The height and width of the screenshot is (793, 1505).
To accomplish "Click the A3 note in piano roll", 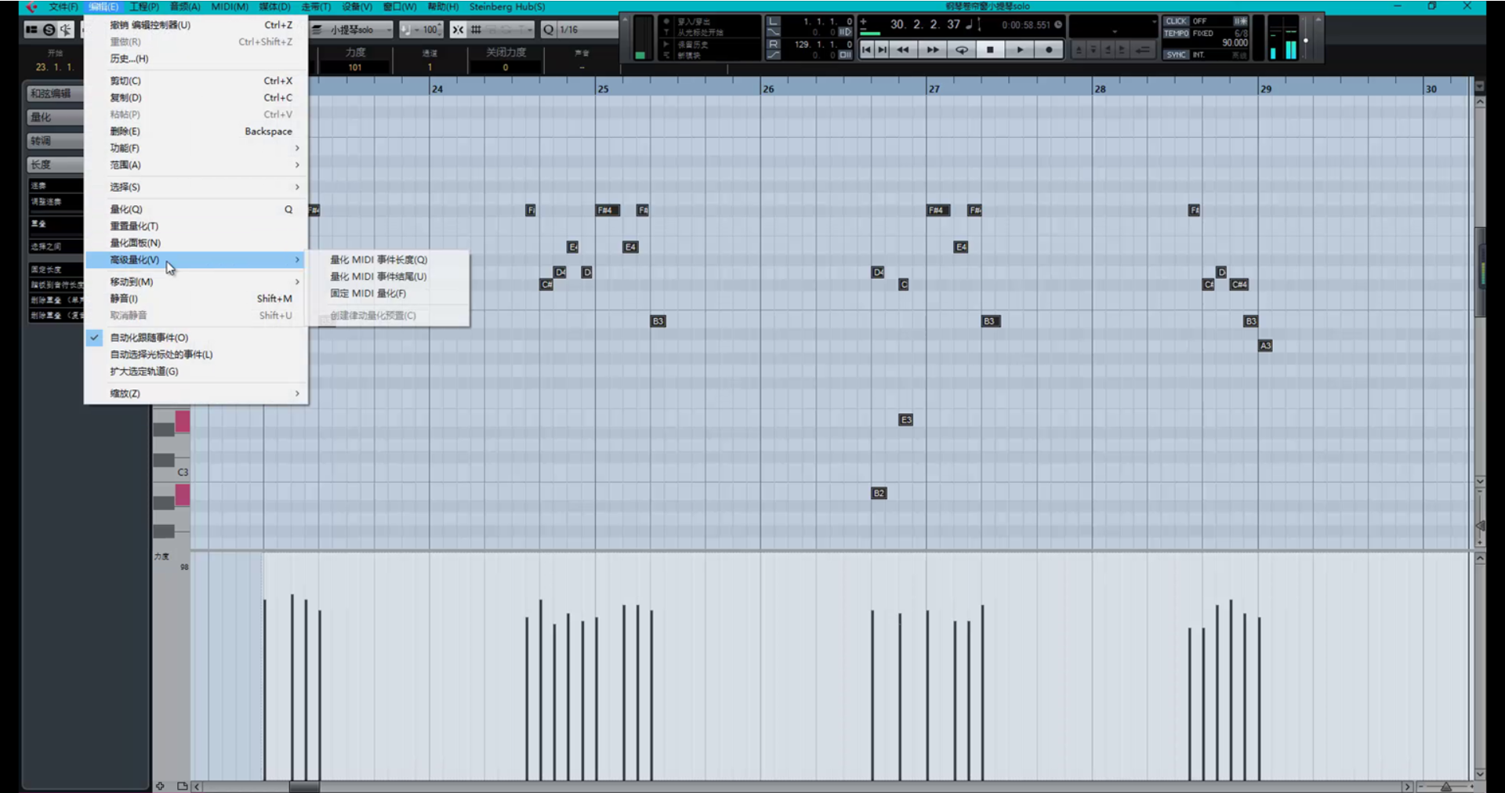I will click(1265, 346).
